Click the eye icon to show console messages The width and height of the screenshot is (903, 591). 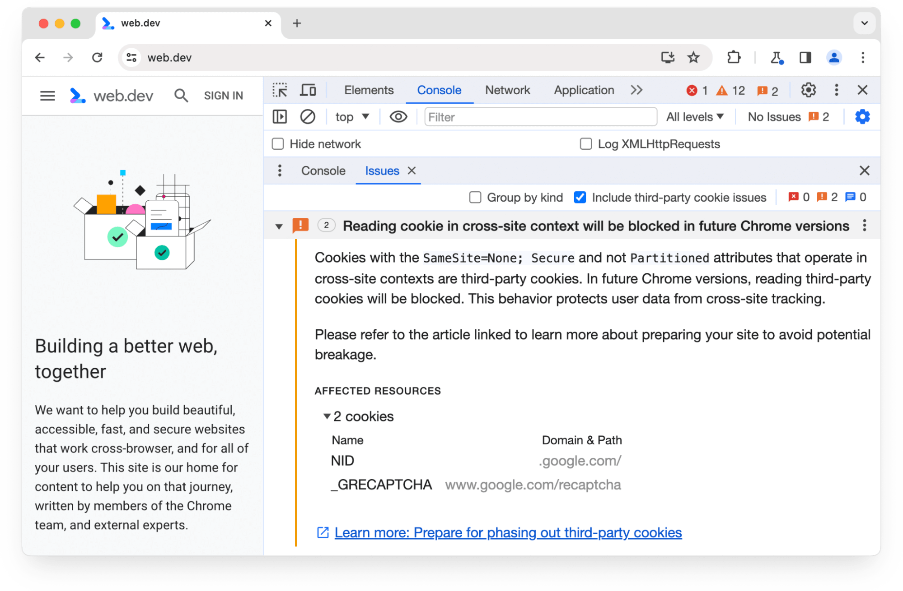point(398,117)
